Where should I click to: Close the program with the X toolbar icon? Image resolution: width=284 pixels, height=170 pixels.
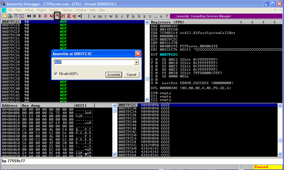[x=34, y=16]
